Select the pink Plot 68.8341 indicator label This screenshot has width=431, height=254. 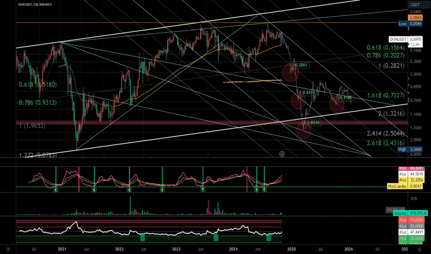[411, 168]
